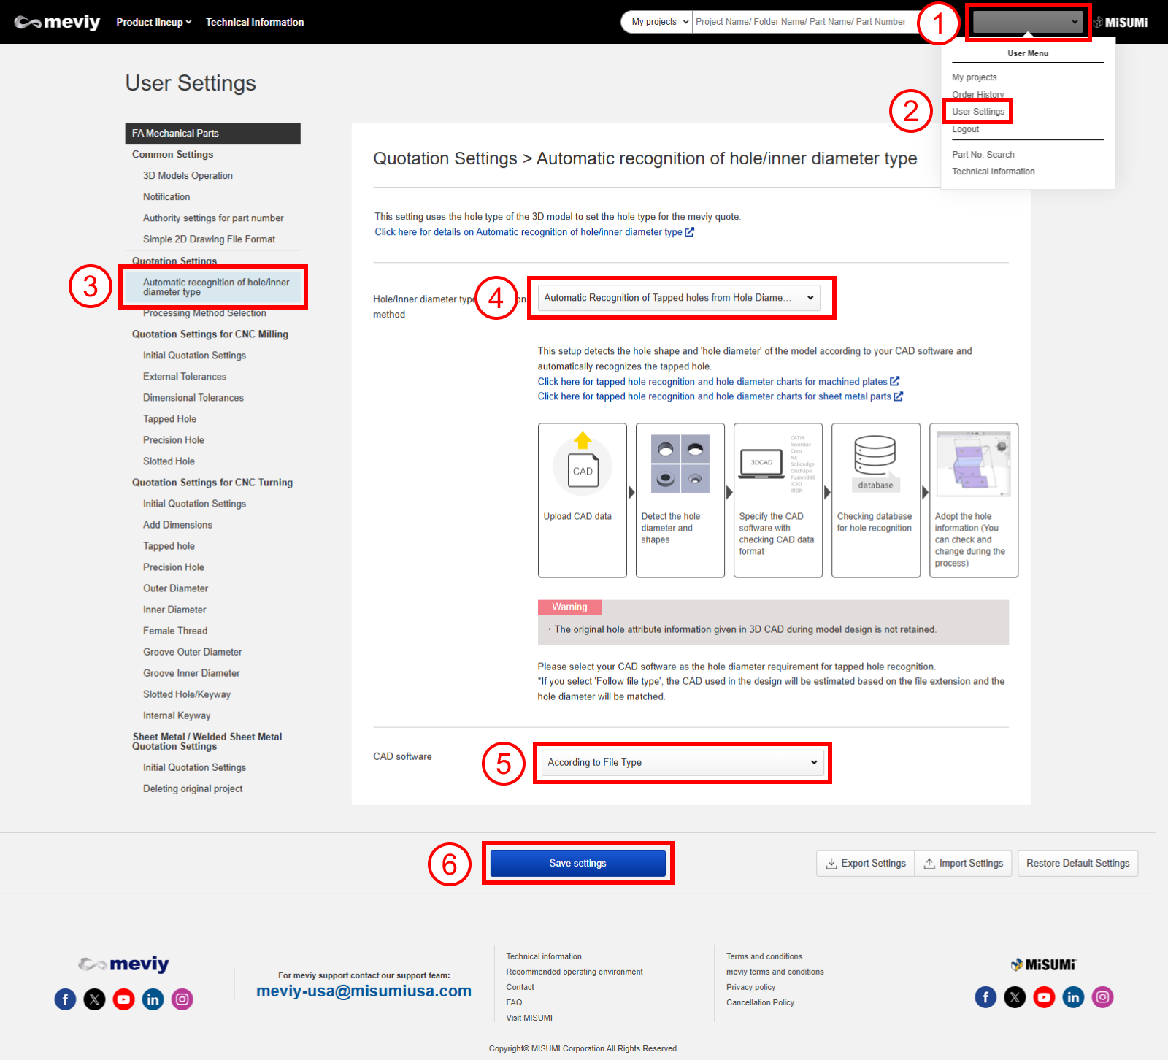Open the My projects search scope dropdown
The image size is (1168, 1060).
pyautogui.click(x=659, y=22)
